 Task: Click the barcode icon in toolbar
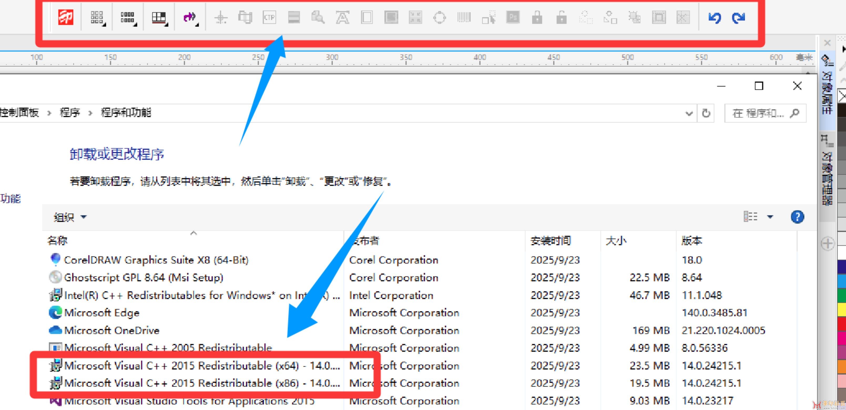click(464, 17)
